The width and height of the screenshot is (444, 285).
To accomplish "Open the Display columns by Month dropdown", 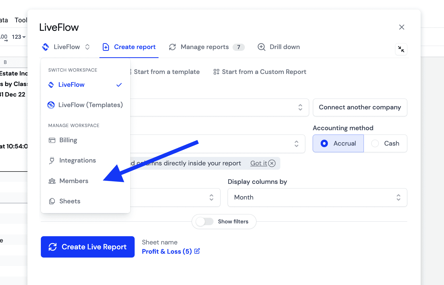I will tap(317, 197).
